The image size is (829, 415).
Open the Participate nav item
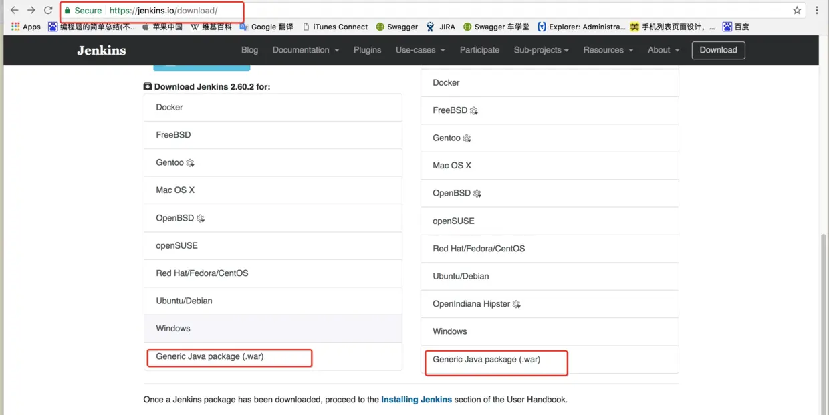click(479, 50)
